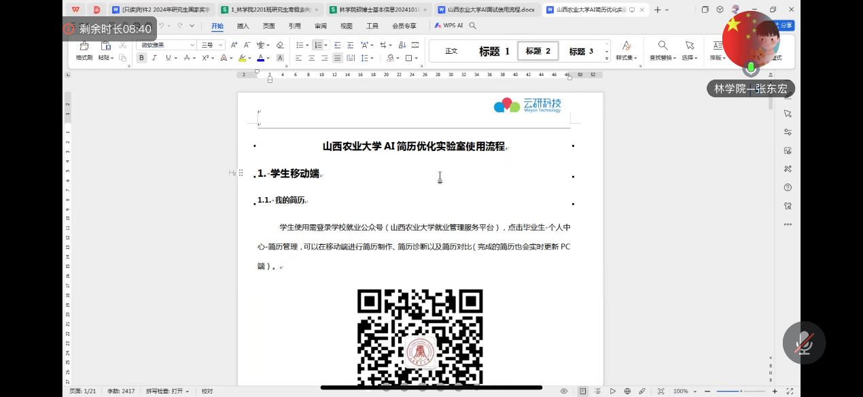Apply the 标题 3 style
Screen dimensions: 863x397
(x=581, y=51)
